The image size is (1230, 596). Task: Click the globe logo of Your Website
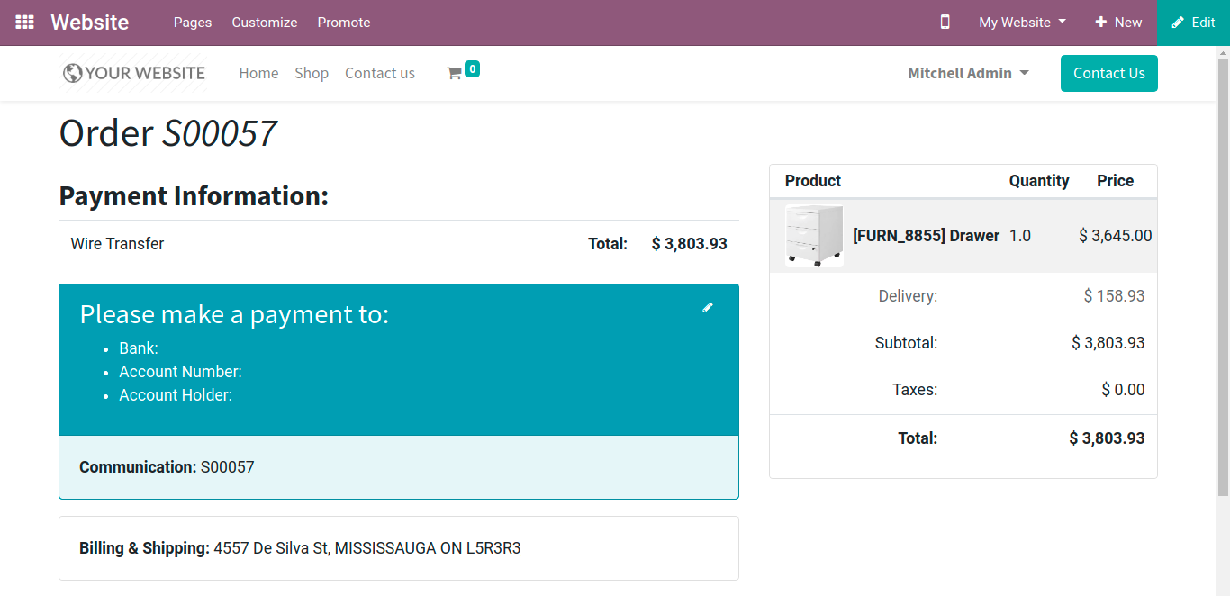[73, 73]
